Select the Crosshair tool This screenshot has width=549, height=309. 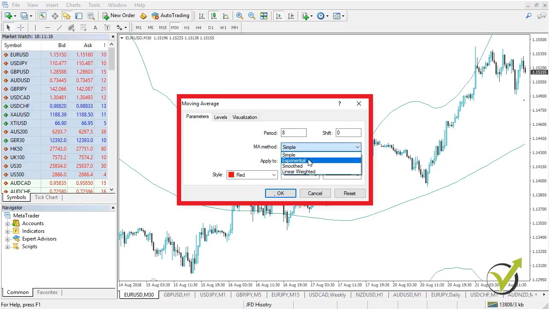pos(21,27)
